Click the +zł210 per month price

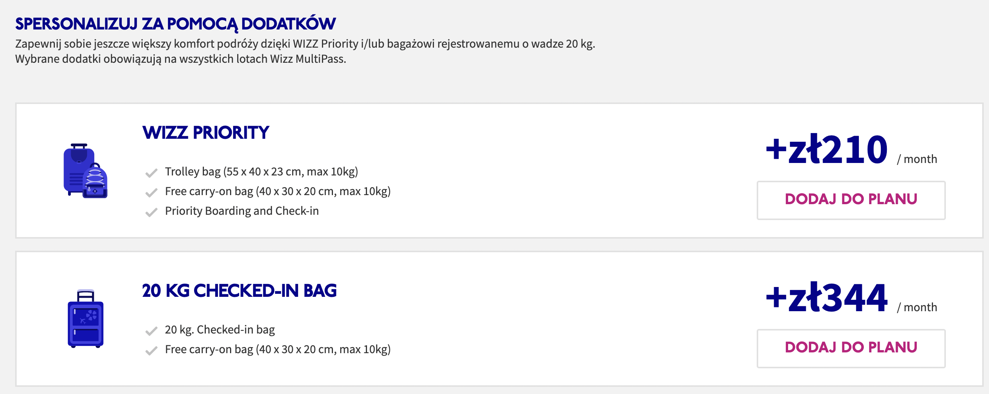point(851,150)
